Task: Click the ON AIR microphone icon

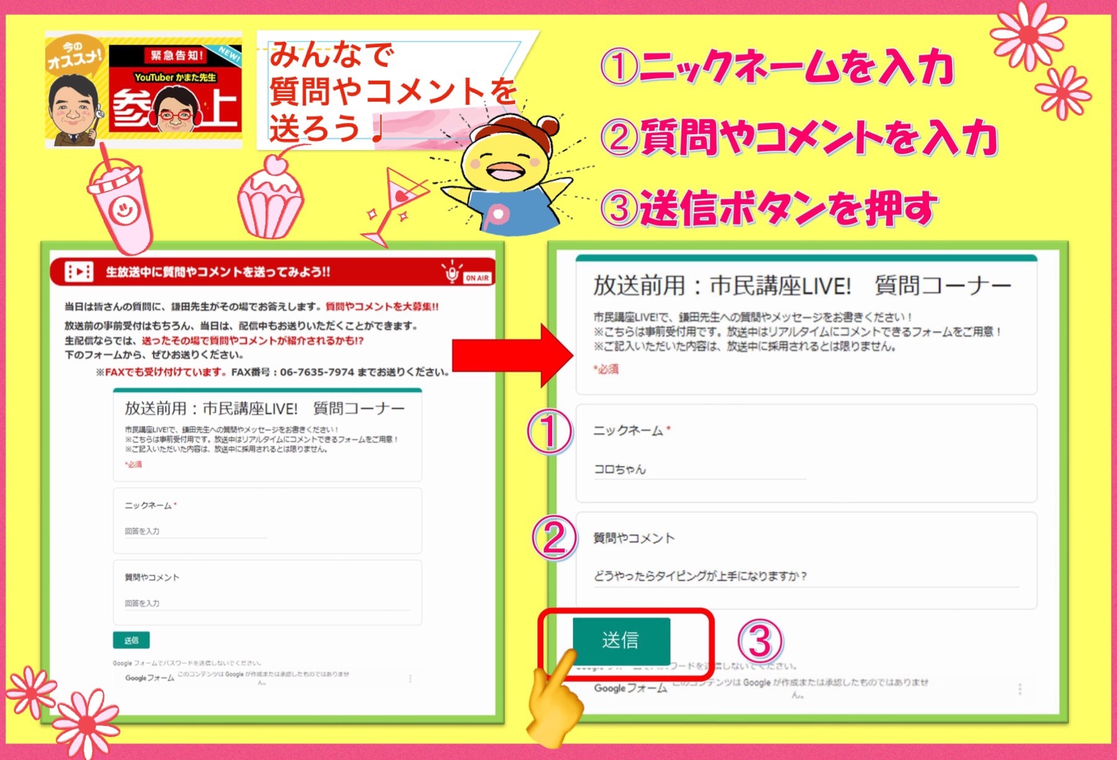Action: (x=453, y=273)
